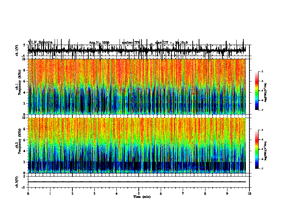Image resolution: width=281 pixels, height=217 pixels.
Task: Click time axis tick label '4'
Action: [117, 194]
